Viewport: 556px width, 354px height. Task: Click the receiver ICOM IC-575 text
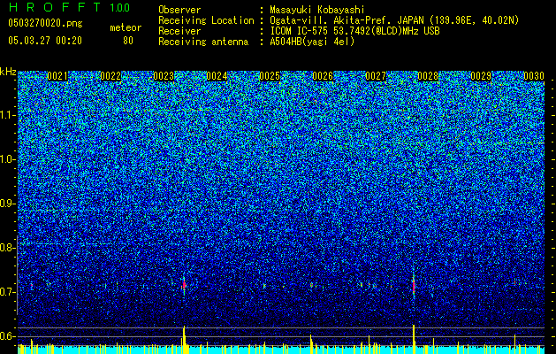301,31
